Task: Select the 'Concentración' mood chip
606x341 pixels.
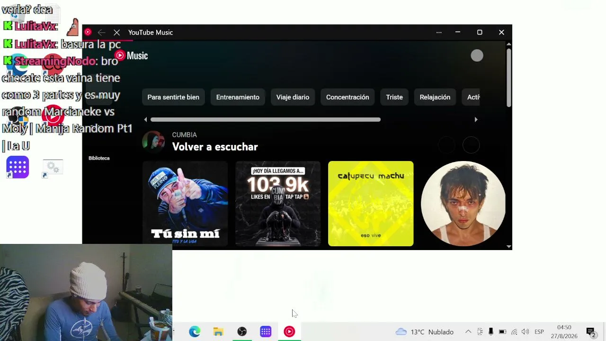Action: tap(348, 97)
